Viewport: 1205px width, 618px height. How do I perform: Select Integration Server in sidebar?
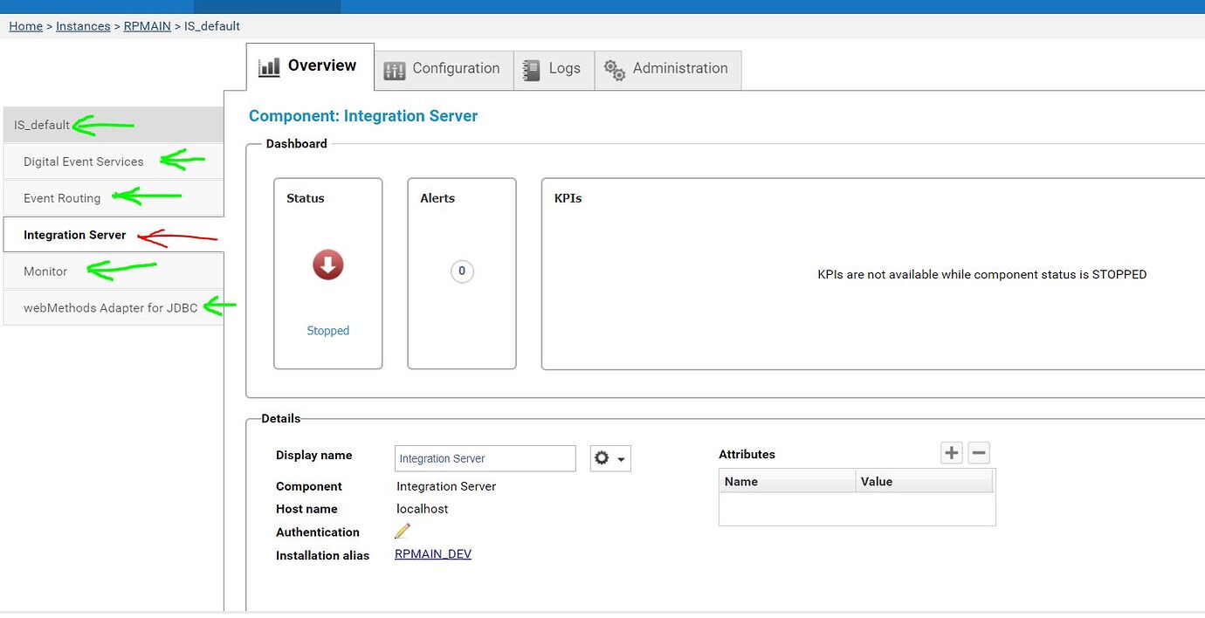coord(114,235)
